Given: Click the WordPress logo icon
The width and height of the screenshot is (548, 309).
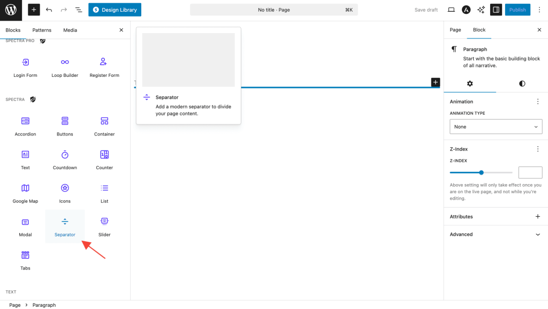Looking at the screenshot, I should [x=11, y=10].
